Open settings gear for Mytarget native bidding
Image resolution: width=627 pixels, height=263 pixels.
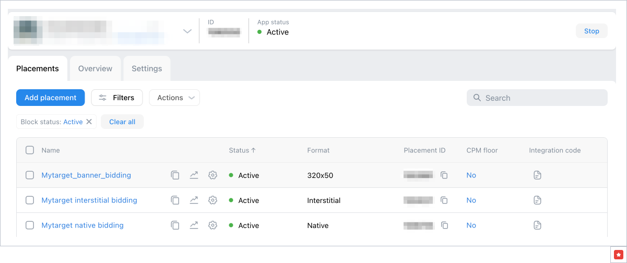(212, 225)
